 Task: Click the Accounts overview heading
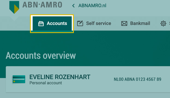point(41,55)
